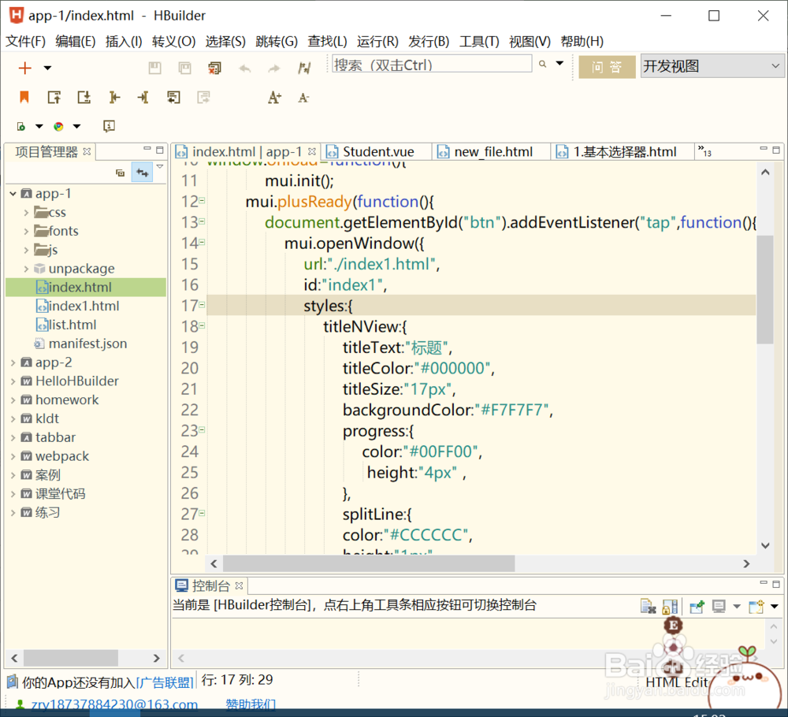The height and width of the screenshot is (717, 788).
Task: Expand the HelloHBuilder project
Action: click(x=13, y=381)
